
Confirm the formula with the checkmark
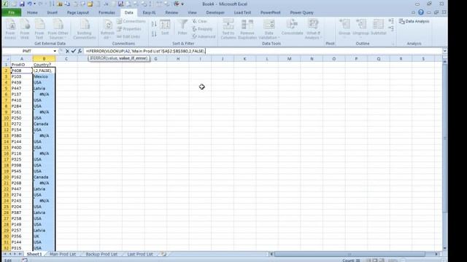(x=74, y=51)
